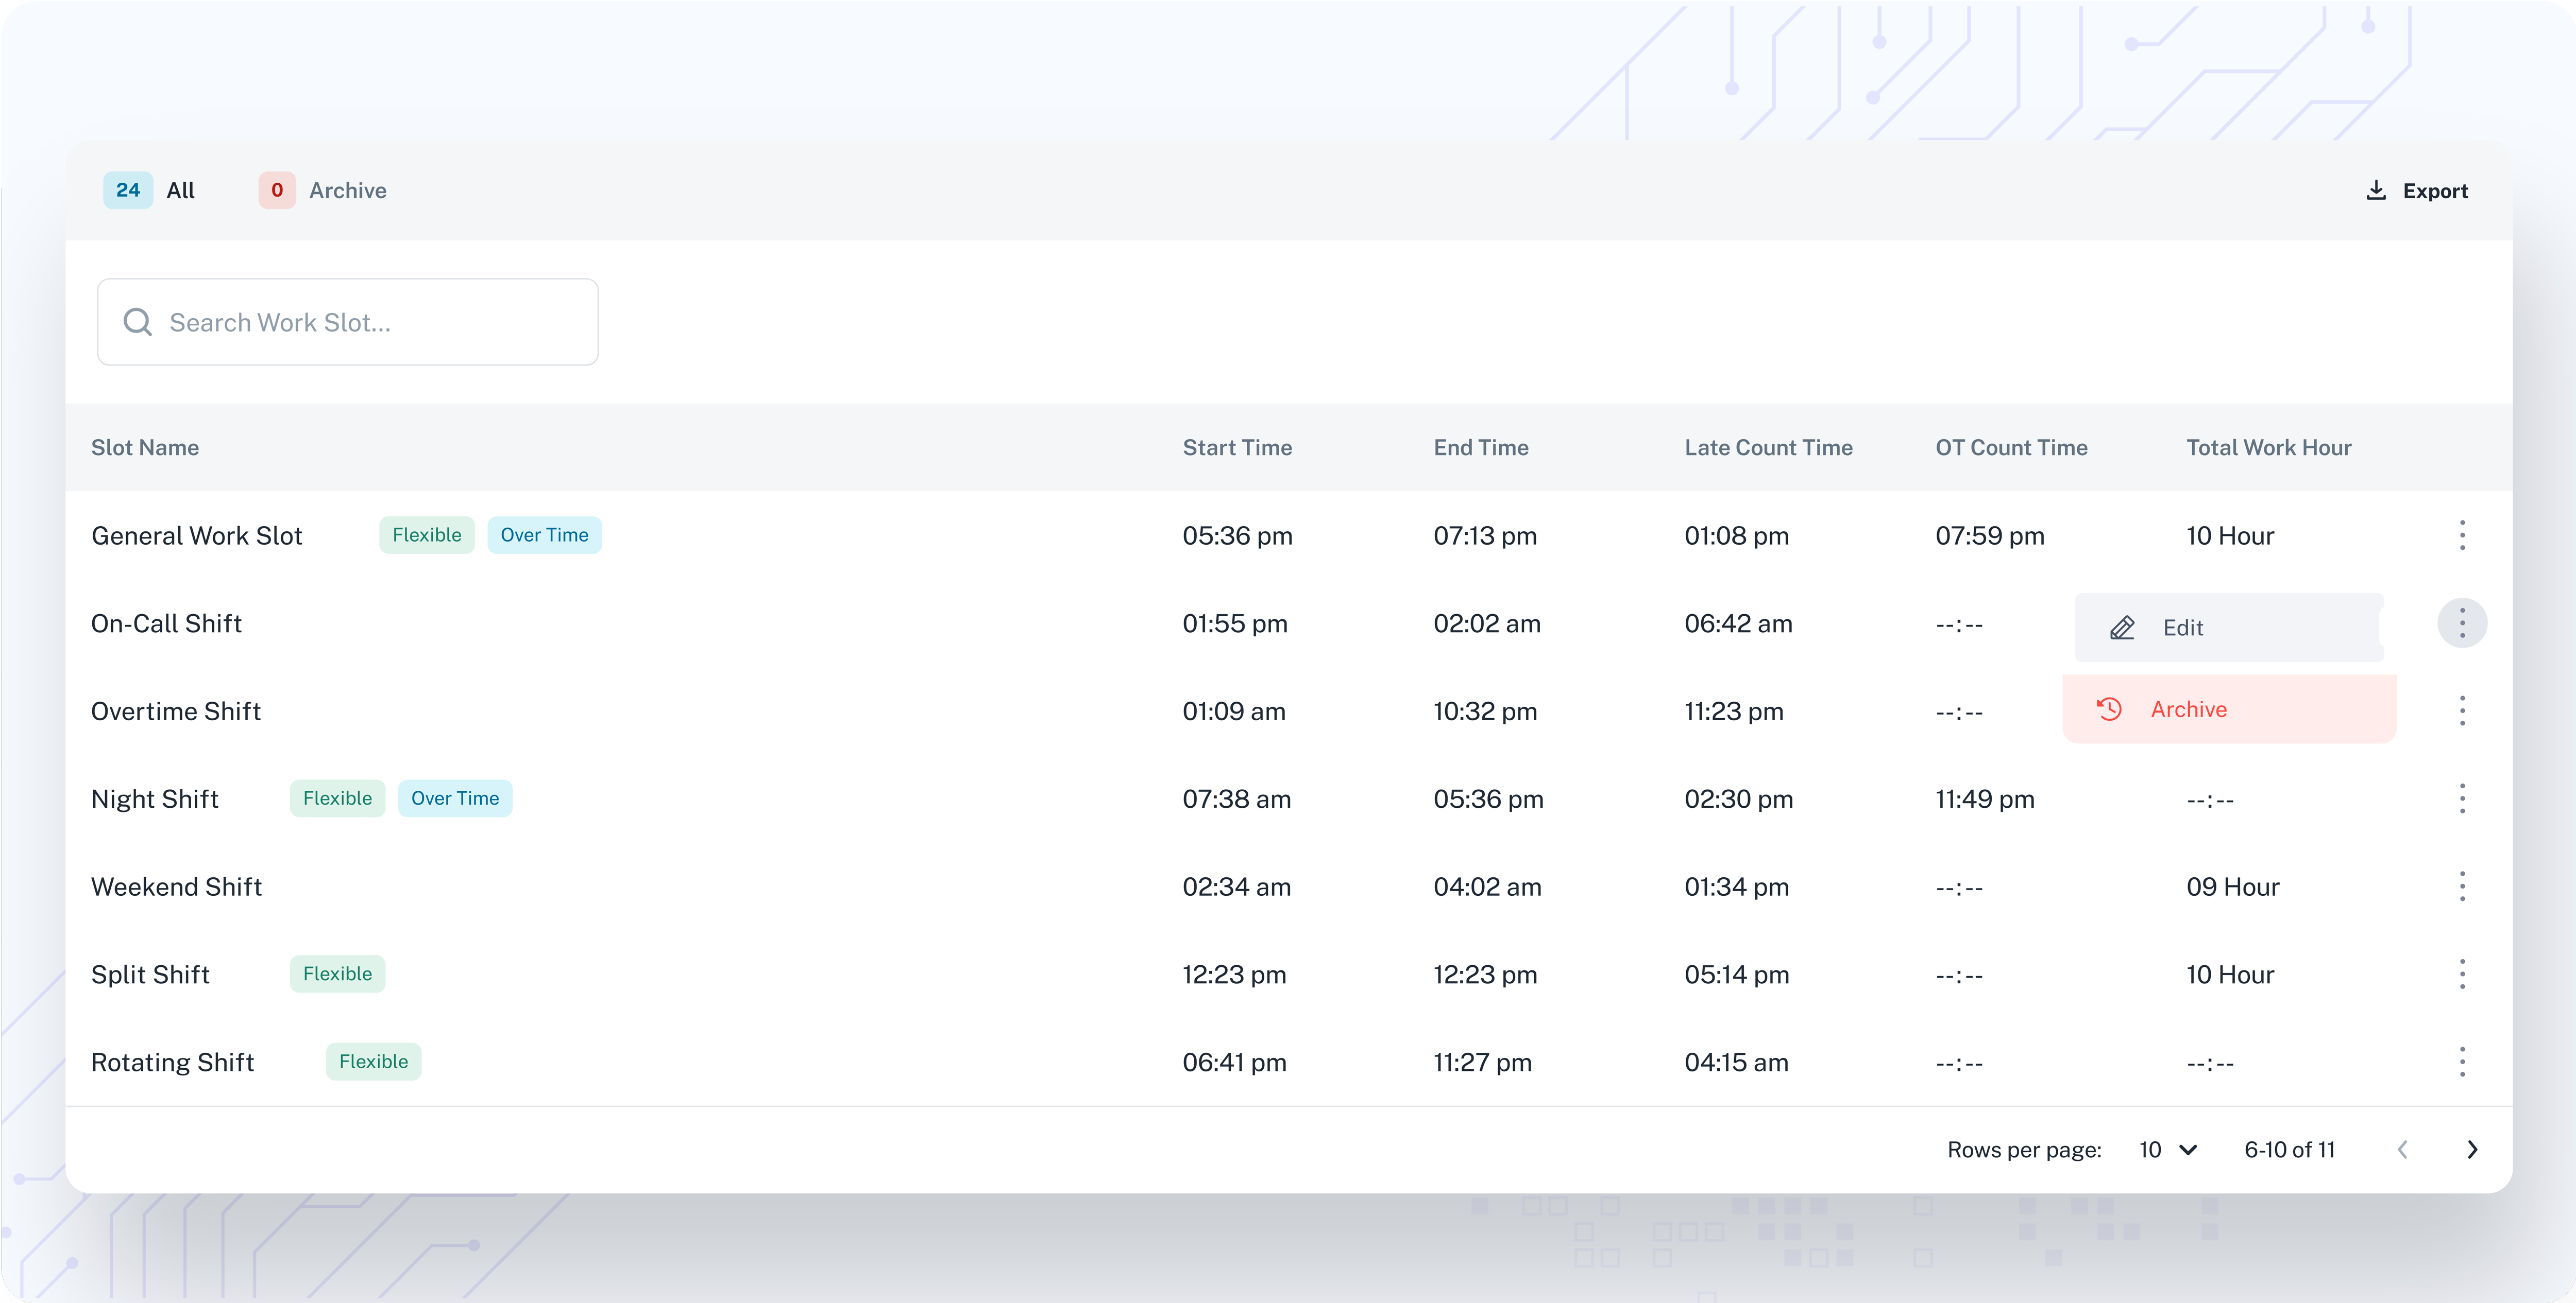Viewport: 2576px width, 1303px height.
Task: Focus the Search Work Slot field
Action: (347, 322)
